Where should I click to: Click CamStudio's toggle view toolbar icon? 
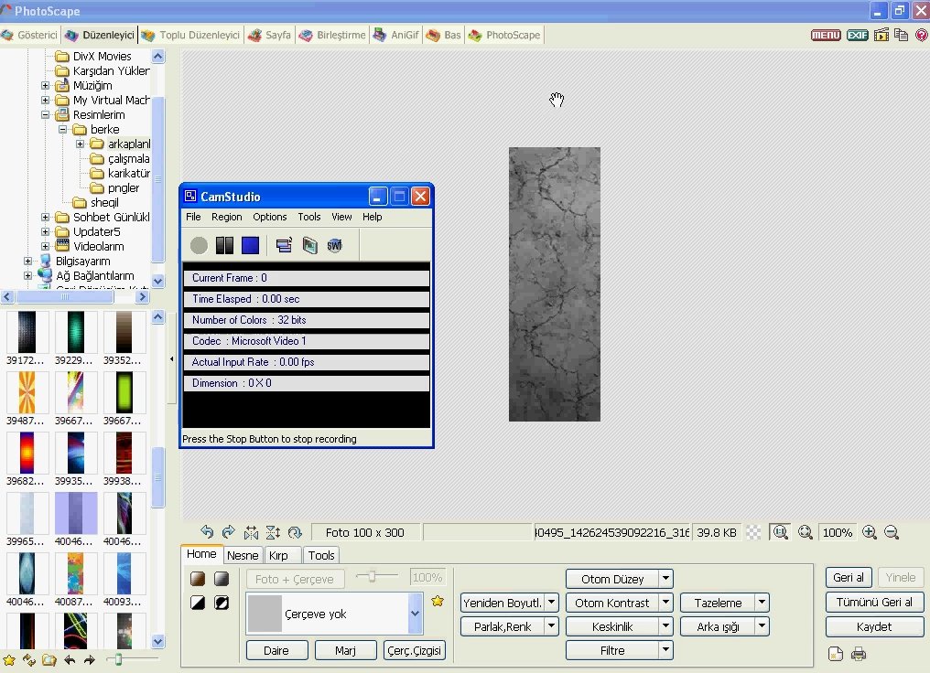(284, 245)
